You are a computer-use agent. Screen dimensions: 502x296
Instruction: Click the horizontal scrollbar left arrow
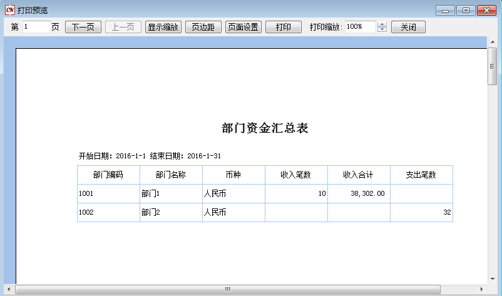pos(9,290)
